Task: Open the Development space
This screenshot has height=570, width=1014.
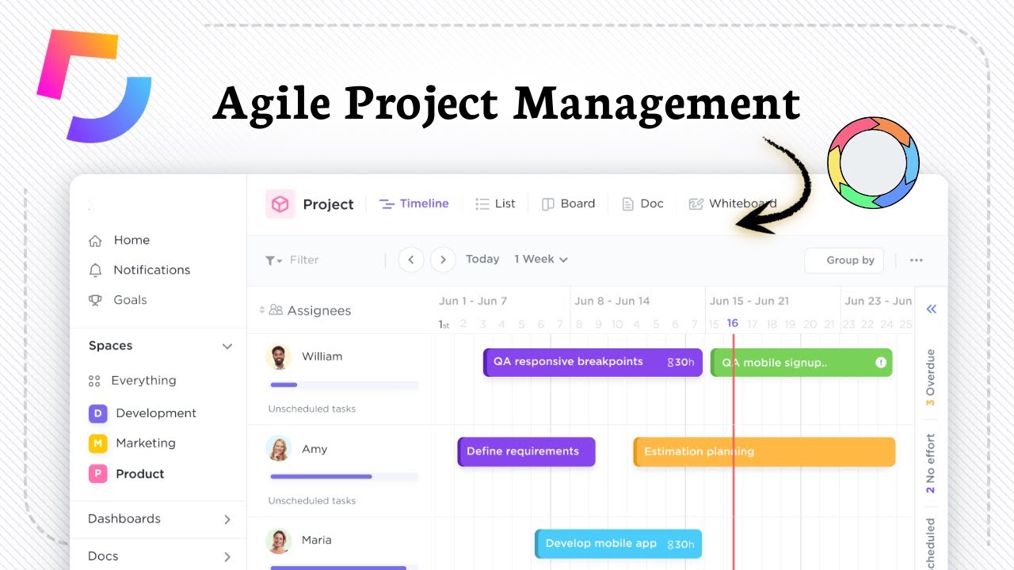Action: 156,413
